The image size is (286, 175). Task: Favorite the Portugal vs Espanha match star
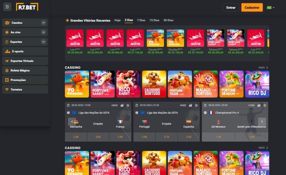tap(196, 105)
